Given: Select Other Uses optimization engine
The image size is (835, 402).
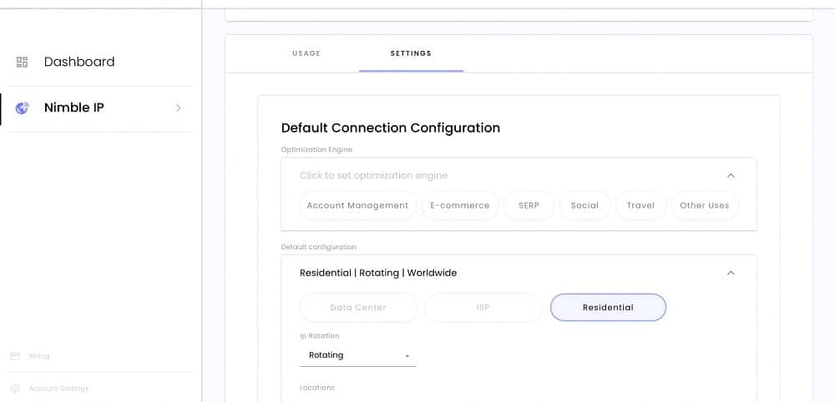Looking at the screenshot, I should 705,205.
